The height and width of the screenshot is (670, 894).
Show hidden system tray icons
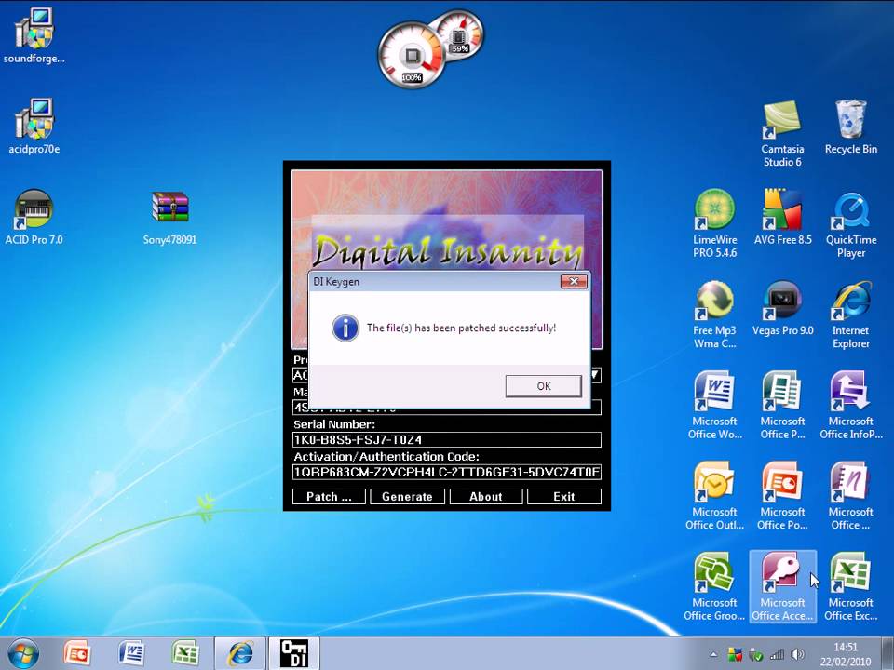(x=713, y=654)
